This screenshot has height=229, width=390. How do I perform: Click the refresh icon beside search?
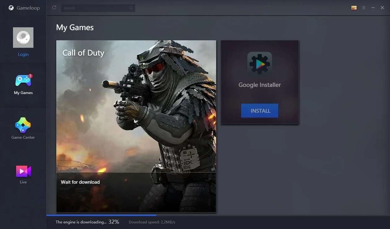click(x=54, y=7)
